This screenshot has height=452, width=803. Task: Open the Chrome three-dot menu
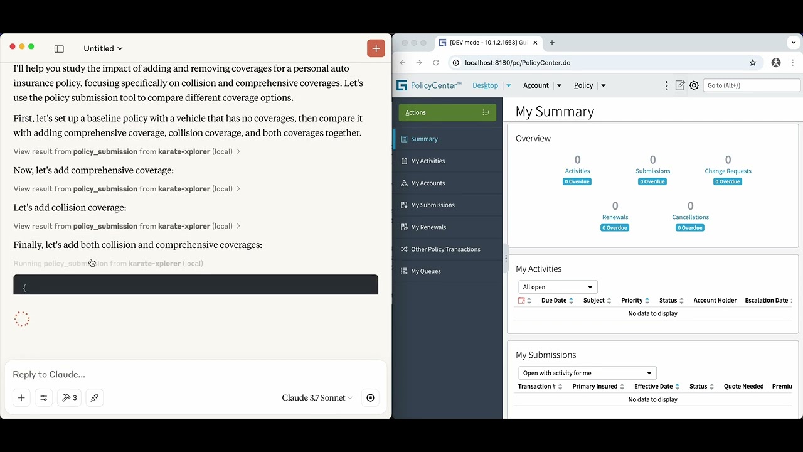[x=793, y=63]
